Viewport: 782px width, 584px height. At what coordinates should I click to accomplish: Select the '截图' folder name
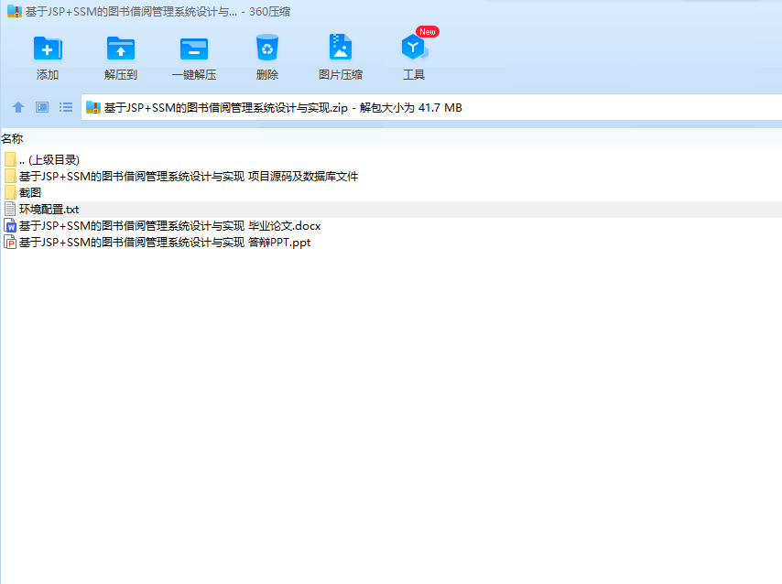click(x=30, y=192)
